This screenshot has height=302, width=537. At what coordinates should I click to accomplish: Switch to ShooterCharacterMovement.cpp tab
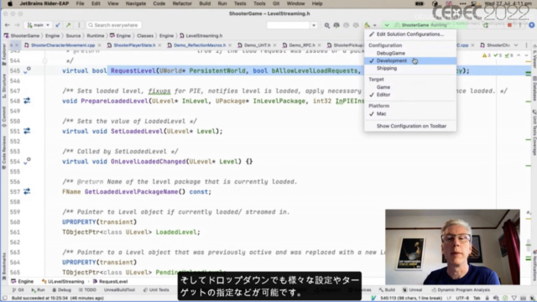tap(63, 45)
